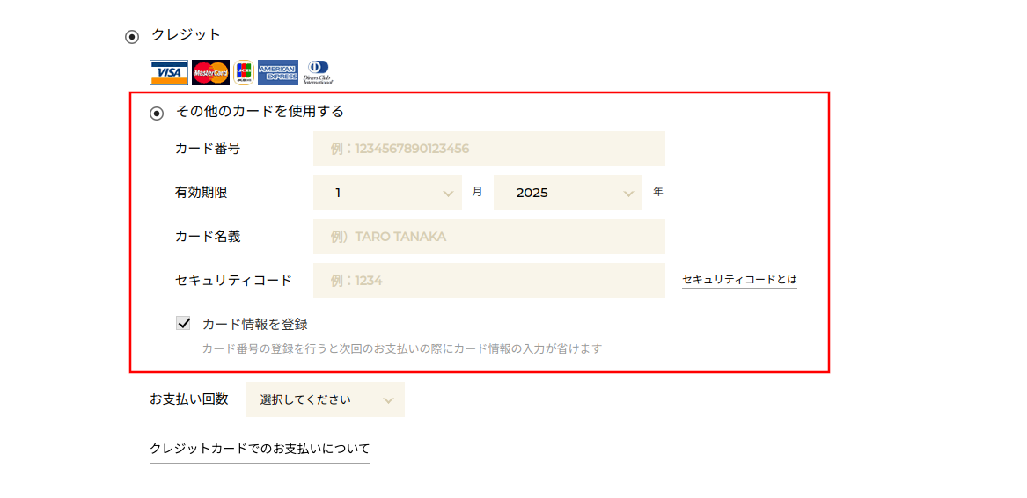
Task: Focus the カード名義 input field
Action: click(489, 237)
